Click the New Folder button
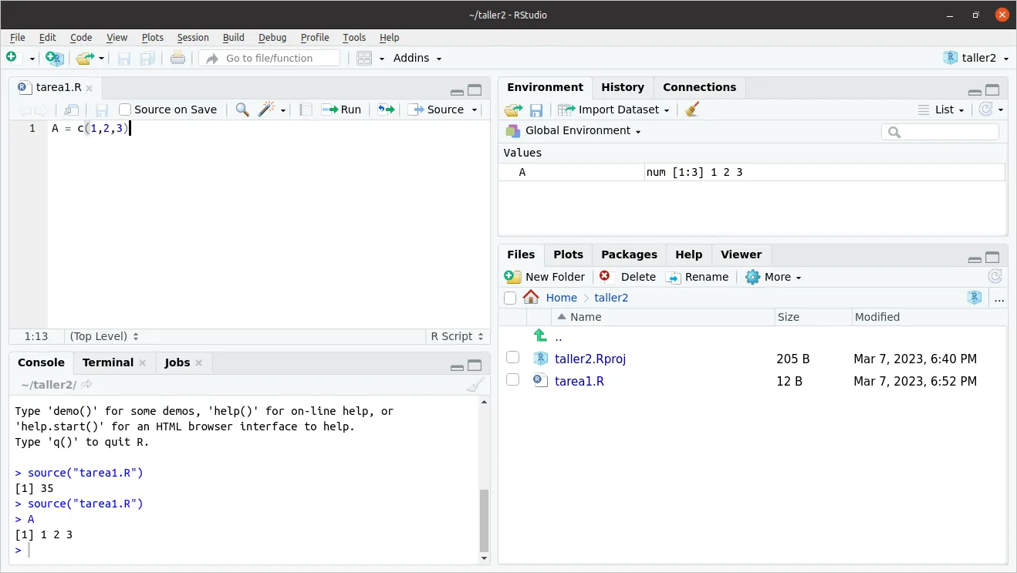1017x573 pixels. tap(545, 277)
